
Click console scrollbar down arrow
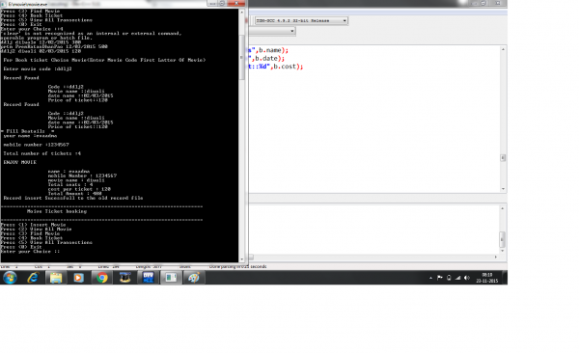(x=242, y=259)
